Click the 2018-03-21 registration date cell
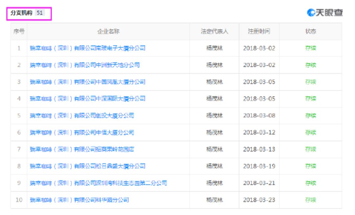 pyautogui.click(x=259, y=183)
